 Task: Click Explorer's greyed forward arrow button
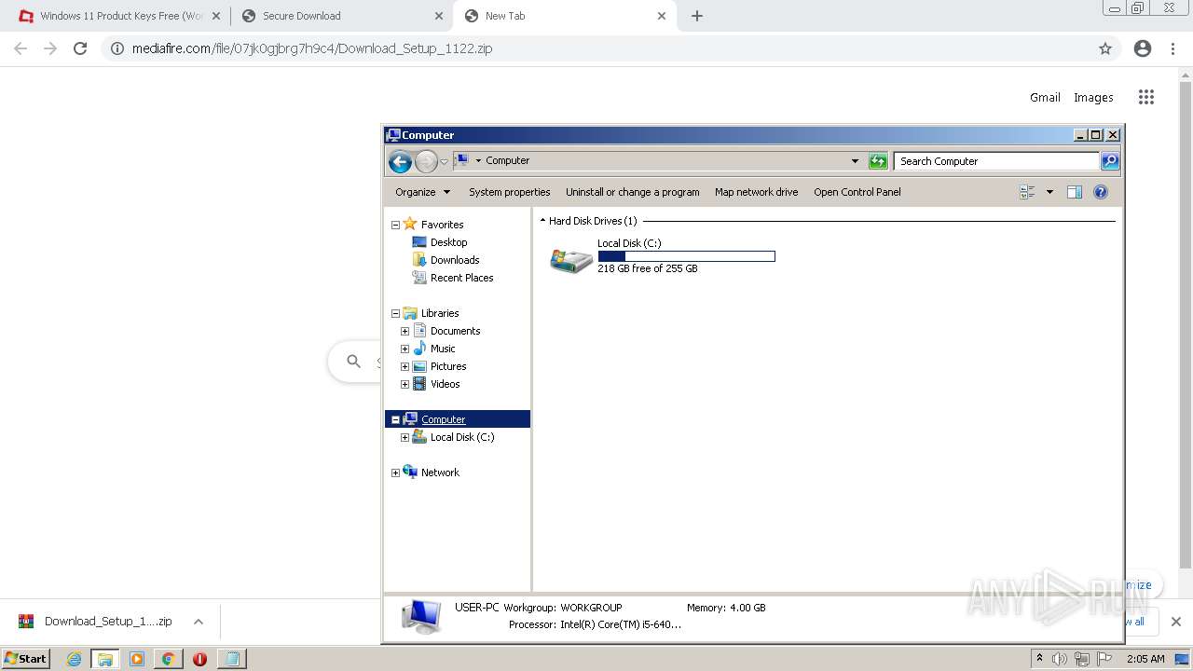426,161
